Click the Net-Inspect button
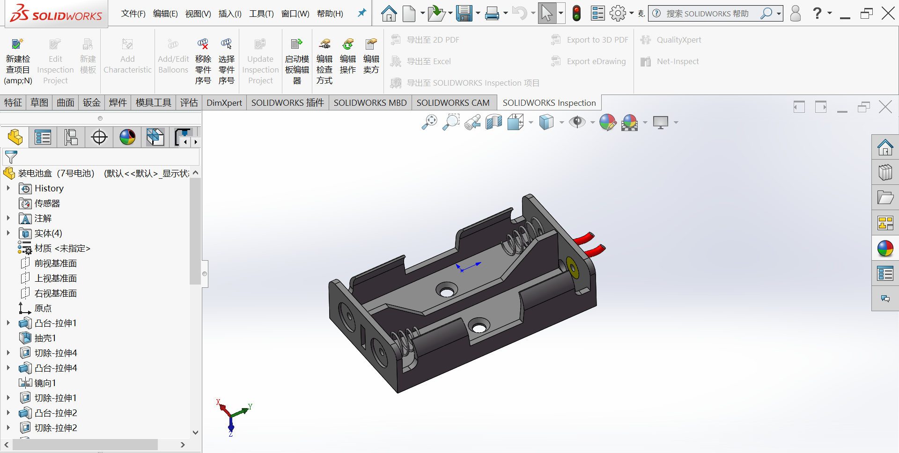The width and height of the screenshot is (899, 453). 670,61
